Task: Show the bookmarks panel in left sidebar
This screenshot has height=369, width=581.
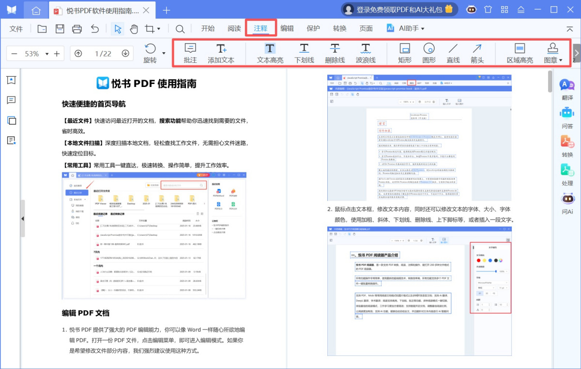Action: [x=10, y=80]
